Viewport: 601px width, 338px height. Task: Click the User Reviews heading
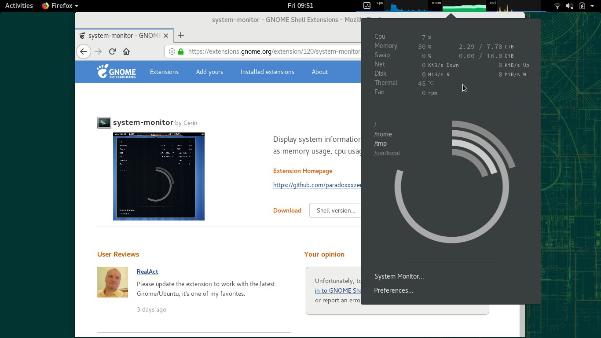(118, 254)
